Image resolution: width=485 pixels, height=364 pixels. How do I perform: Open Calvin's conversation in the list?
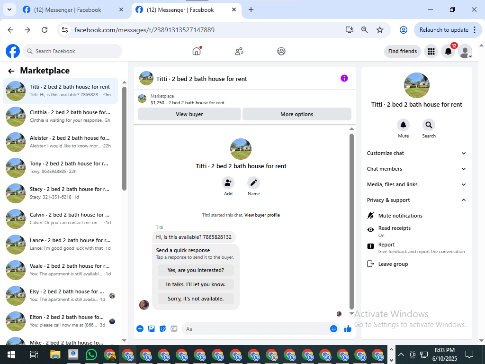click(x=60, y=219)
